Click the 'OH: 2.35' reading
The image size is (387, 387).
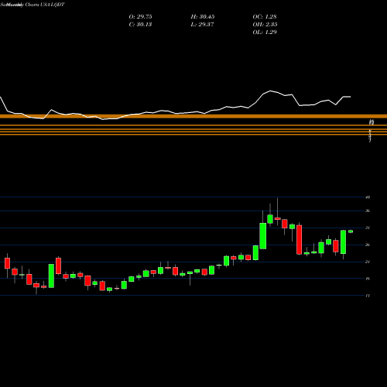click(x=265, y=25)
